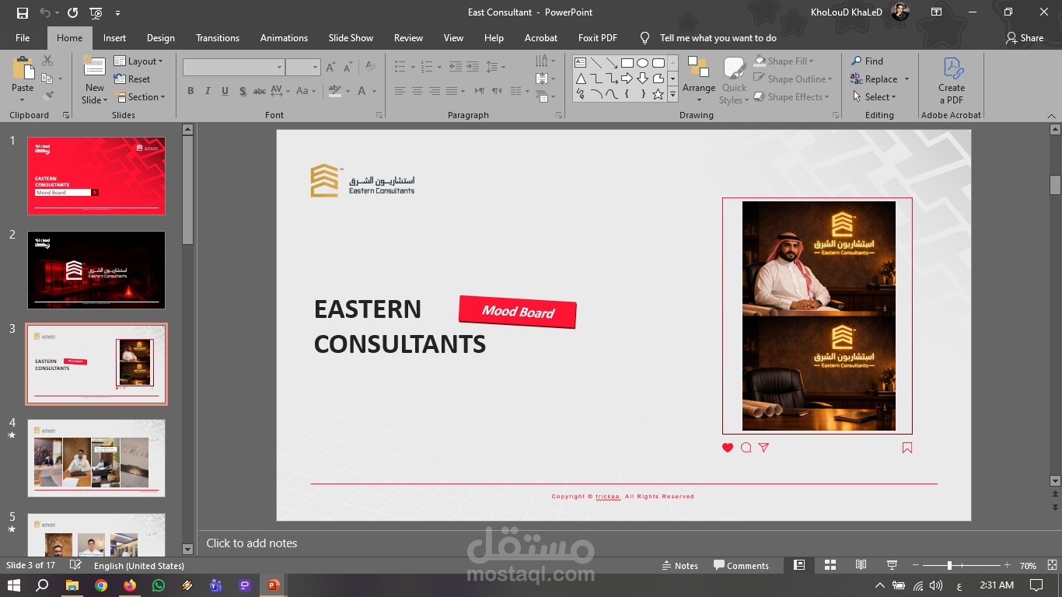Open the File menu
Screen dimensions: 1062x597
23,37
